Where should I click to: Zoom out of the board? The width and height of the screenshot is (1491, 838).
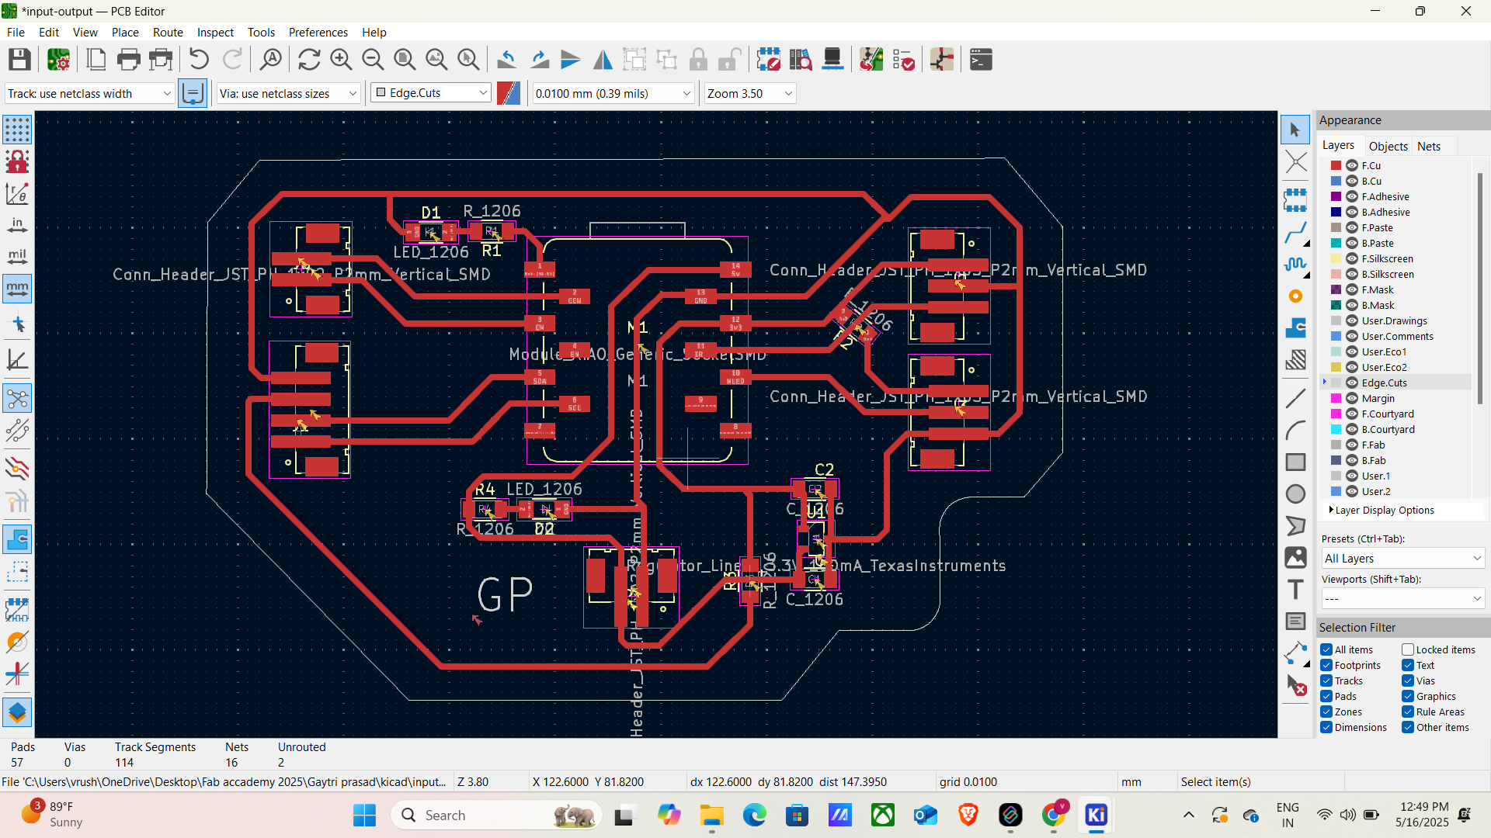[x=372, y=60]
